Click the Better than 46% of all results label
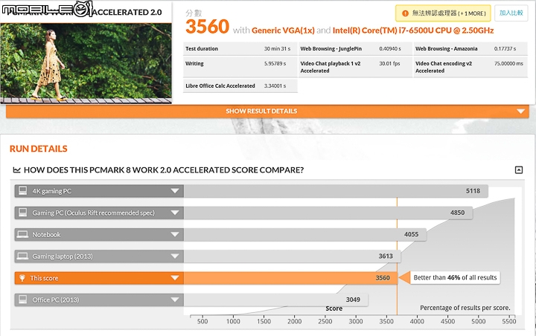536x336 pixels. pos(455,277)
